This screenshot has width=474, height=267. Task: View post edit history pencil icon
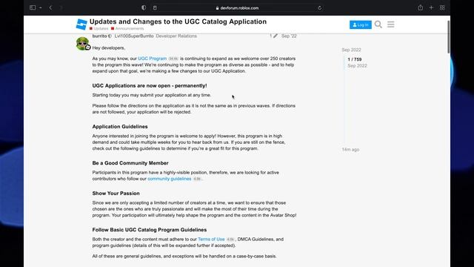[x=275, y=36]
